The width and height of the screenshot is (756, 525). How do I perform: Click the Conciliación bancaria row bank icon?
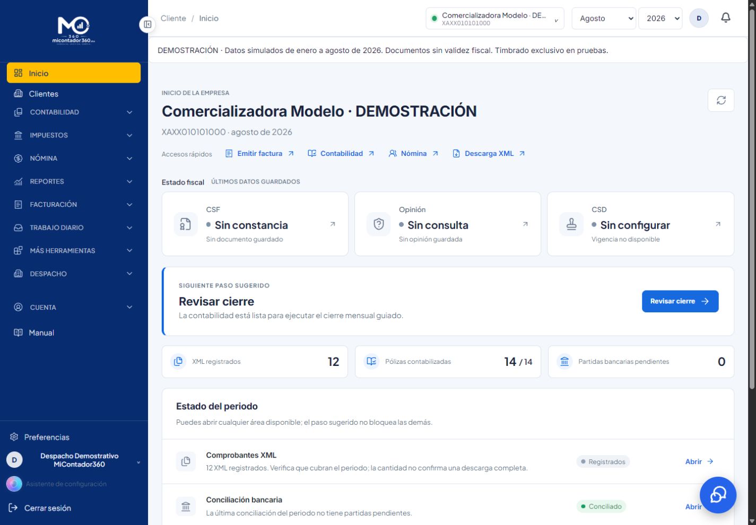tap(186, 506)
